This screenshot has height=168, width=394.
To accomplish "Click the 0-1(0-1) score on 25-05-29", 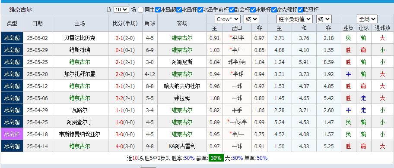I will pyautogui.click(x=125, y=50).
